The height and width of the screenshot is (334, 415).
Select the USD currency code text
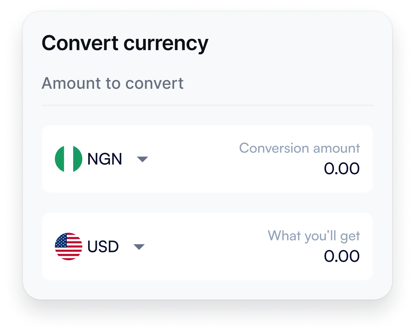click(x=103, y=247)
